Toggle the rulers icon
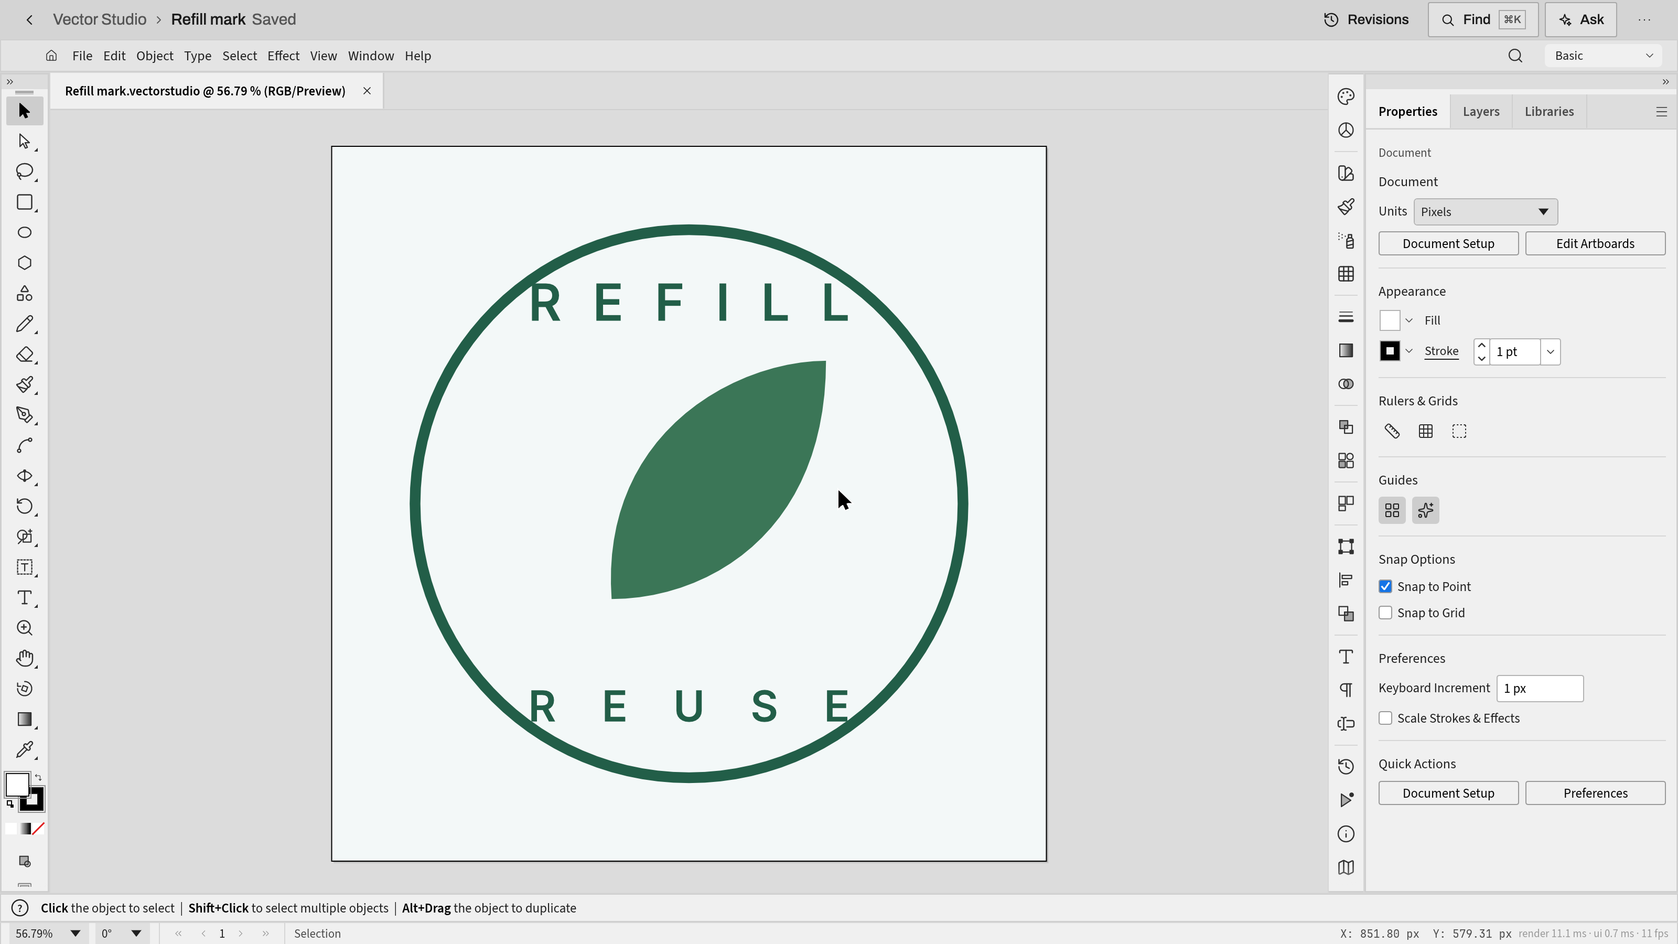The width and height of the screenshot is (1678, 944). point(1392,431)
